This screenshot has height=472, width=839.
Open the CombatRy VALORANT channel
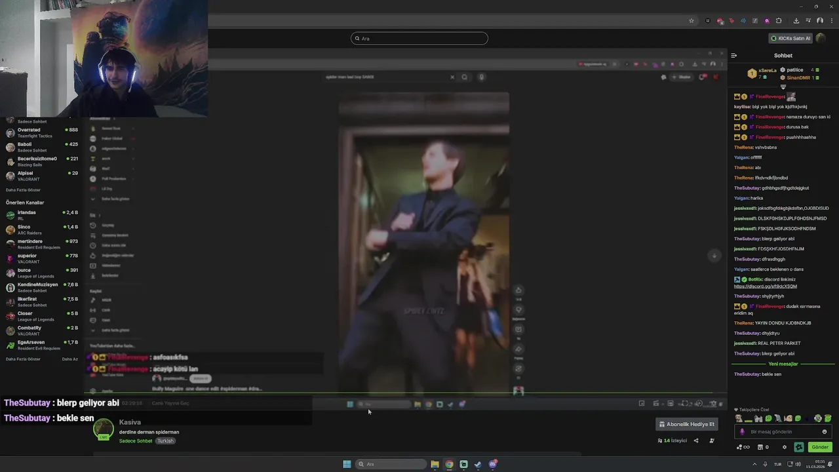pos(42,330)
